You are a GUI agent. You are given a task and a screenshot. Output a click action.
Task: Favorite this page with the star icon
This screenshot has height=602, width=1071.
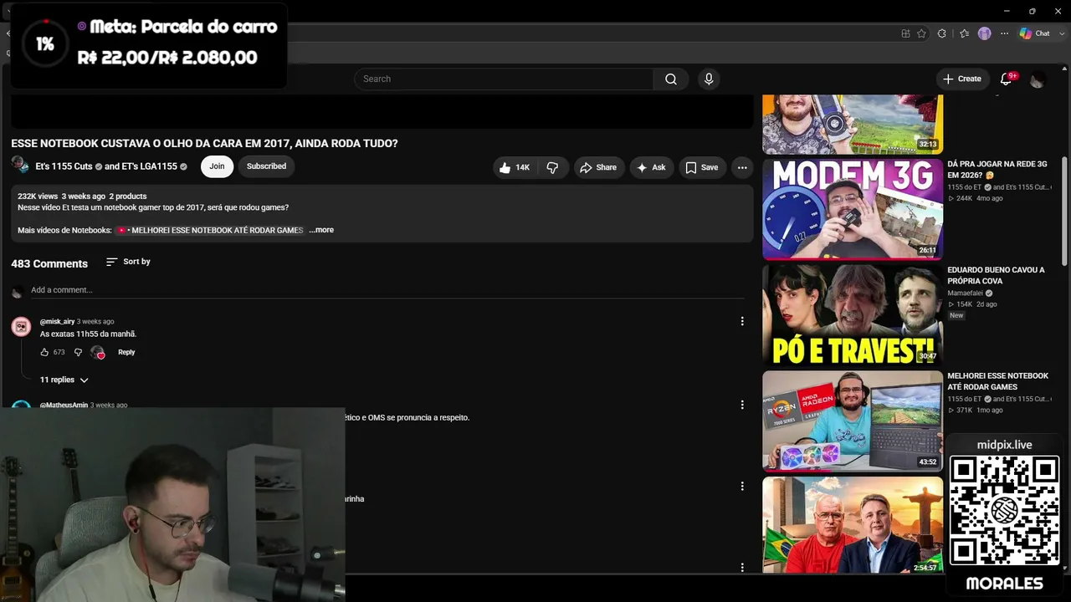(921, 33)
